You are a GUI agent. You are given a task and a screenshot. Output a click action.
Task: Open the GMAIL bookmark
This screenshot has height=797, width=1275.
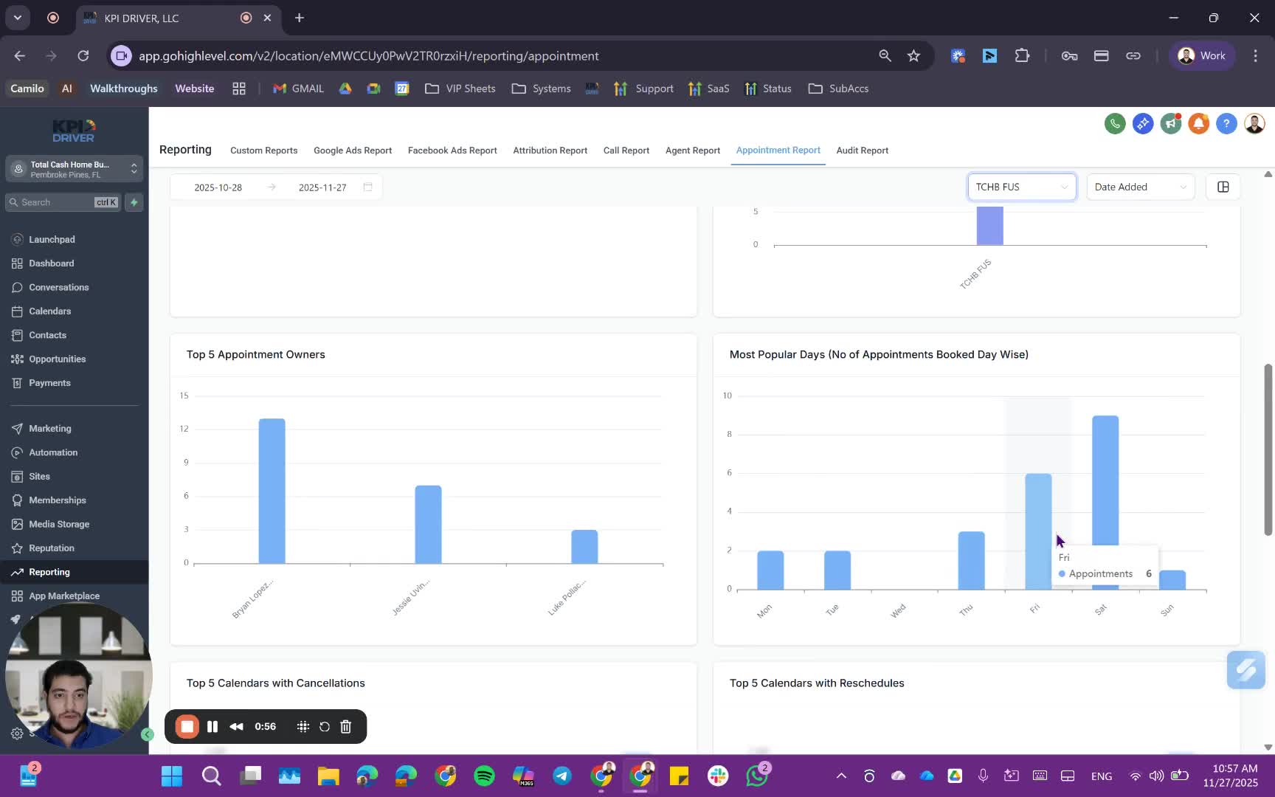coord(298,89)
